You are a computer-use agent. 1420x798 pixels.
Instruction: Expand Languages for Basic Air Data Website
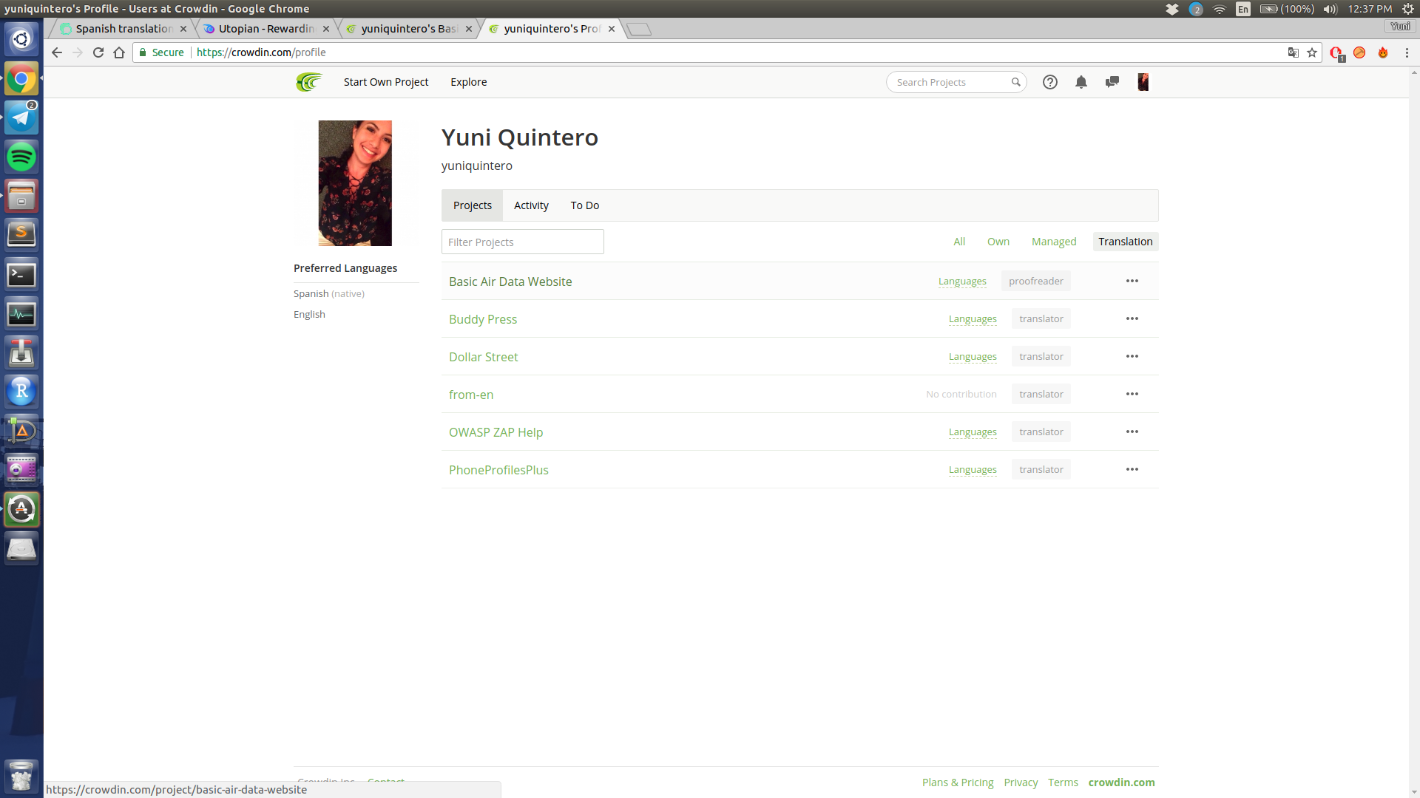[962, 282]
